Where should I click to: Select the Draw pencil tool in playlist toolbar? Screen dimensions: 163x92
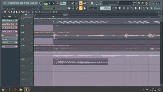[x=9, y=12]
